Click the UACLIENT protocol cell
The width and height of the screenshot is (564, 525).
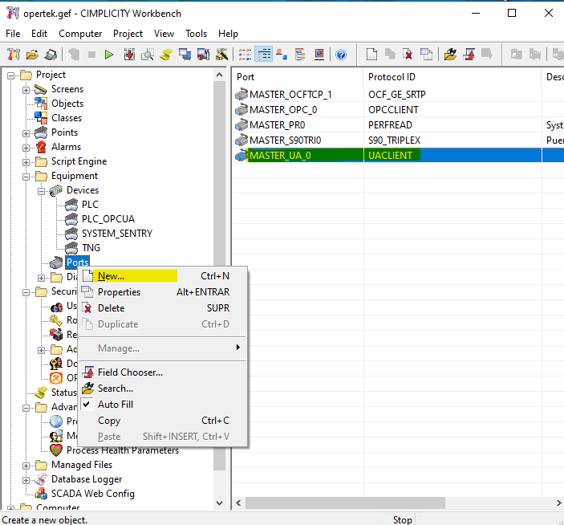pyautogui.click(x=452, y=156)
